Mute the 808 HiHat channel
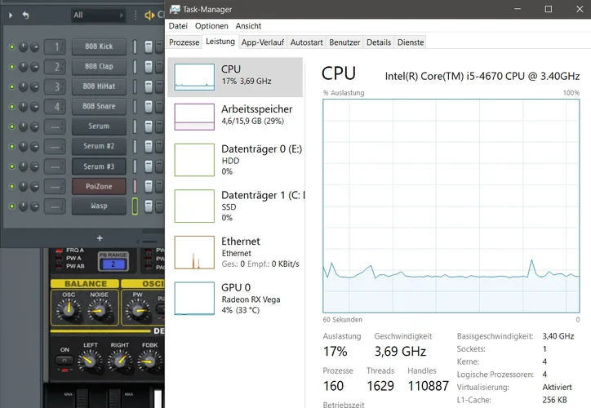 coord(11,86)
